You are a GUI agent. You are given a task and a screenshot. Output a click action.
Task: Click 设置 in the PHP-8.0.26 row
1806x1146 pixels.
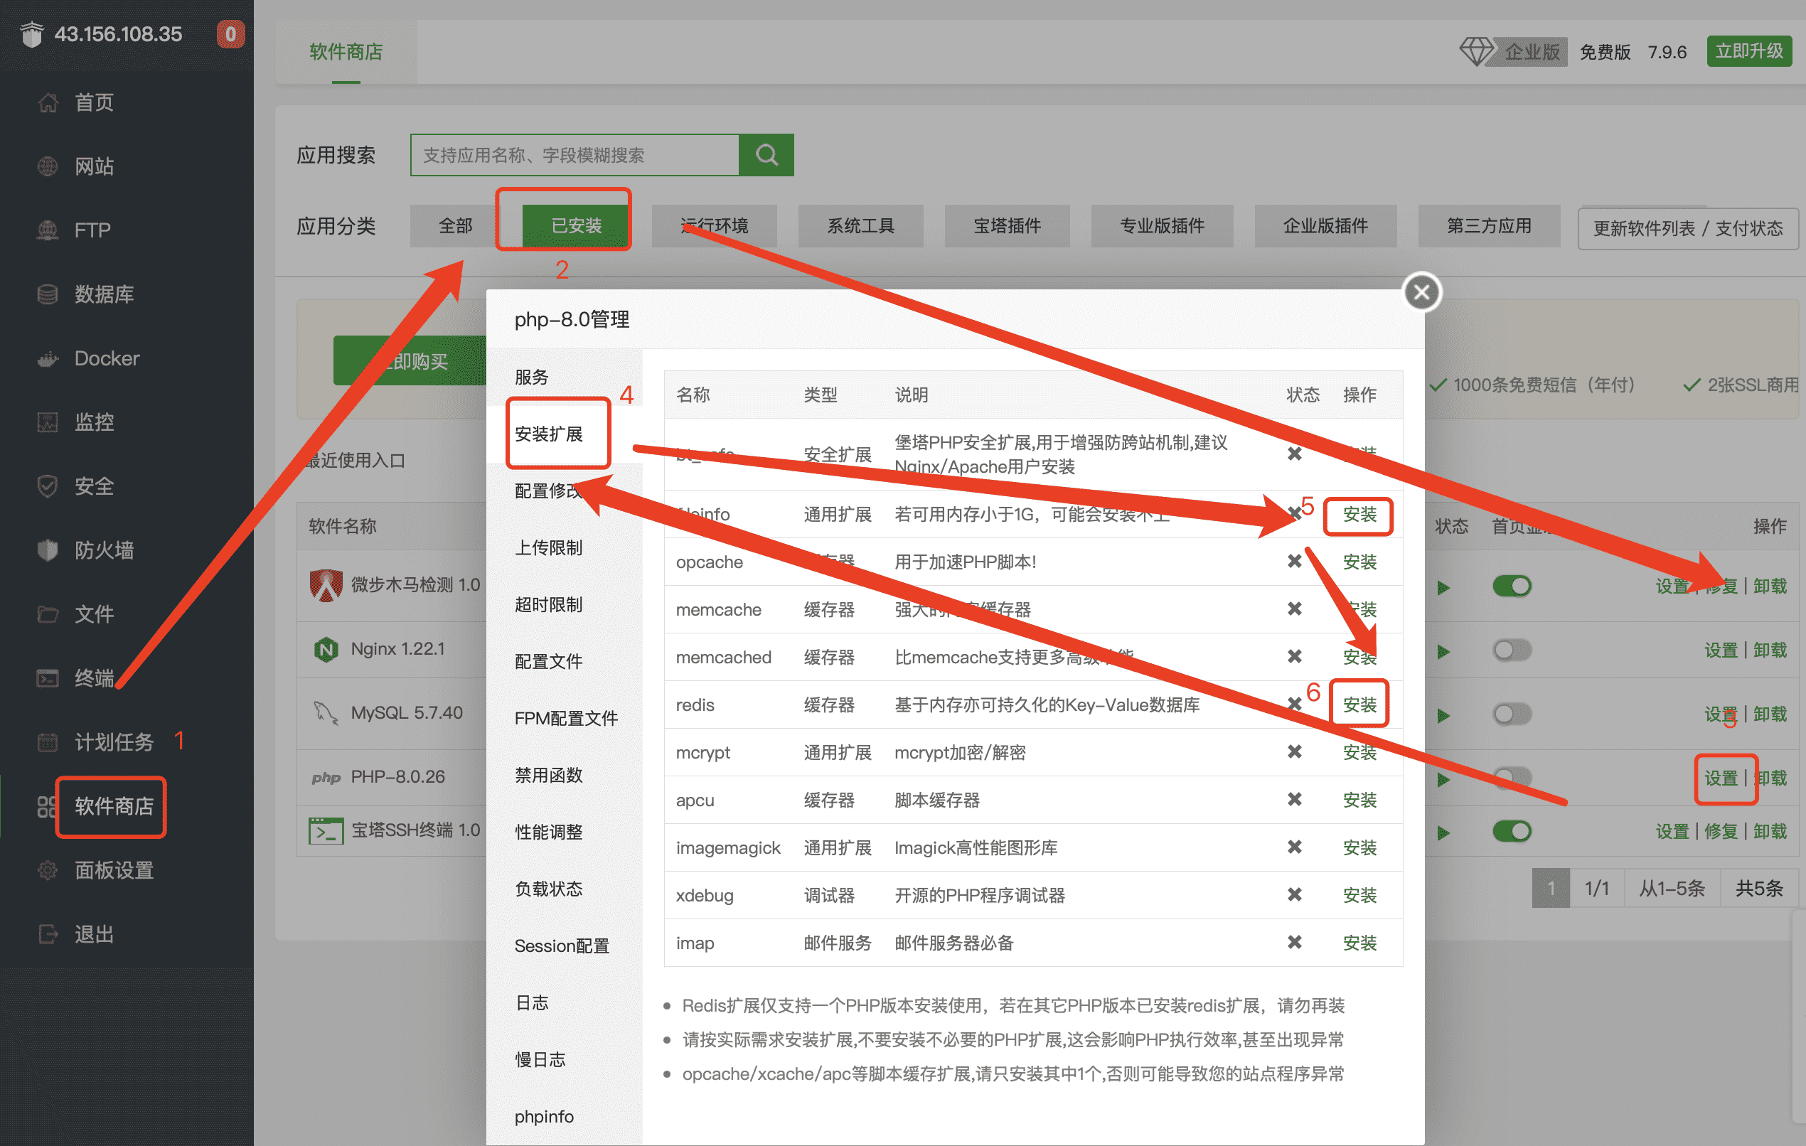tap(1721, 778)
